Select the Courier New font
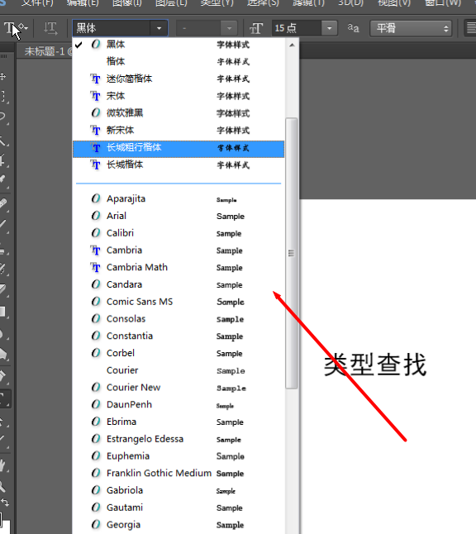This screenshot has width=476, height=534. [x=178, y=388]
